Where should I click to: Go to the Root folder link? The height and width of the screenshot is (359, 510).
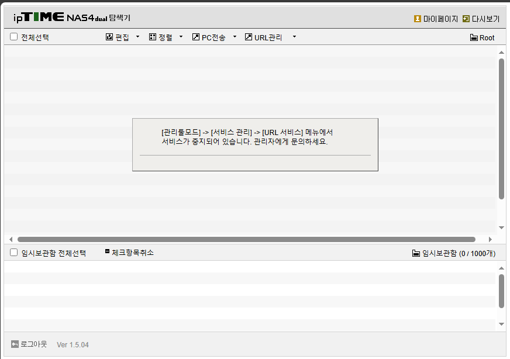487,38
